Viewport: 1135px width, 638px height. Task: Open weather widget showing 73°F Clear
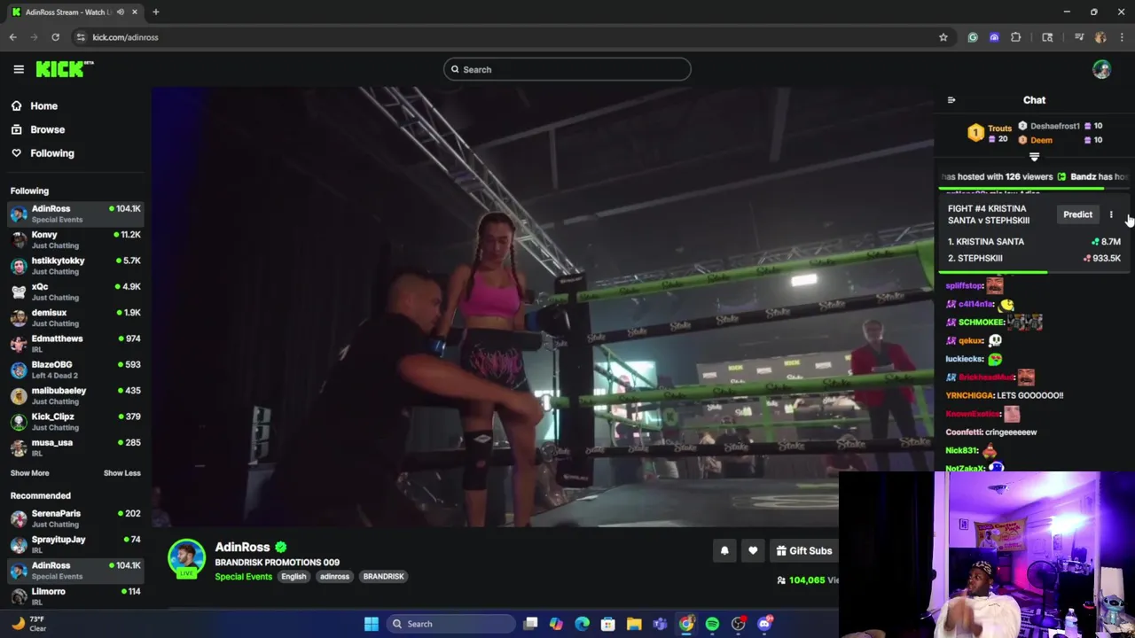point(29,624)
